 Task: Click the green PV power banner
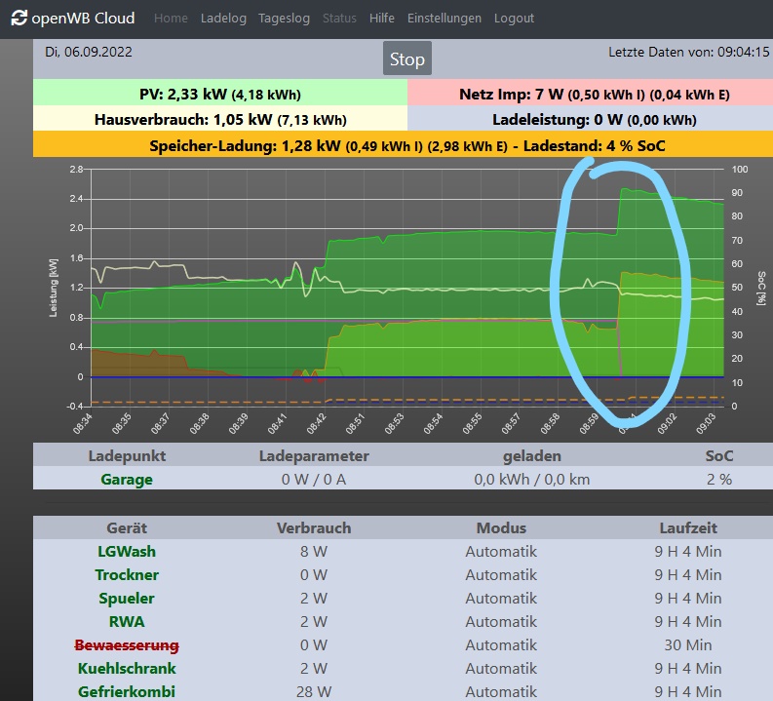pyautogui.click(x=219, y=95)
